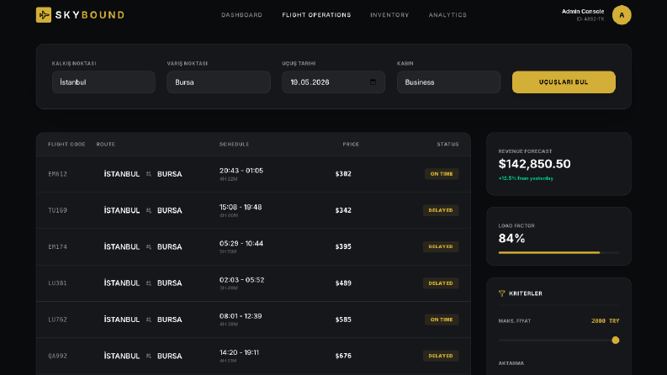Click the Maks. Fiyat slider handle
The width and height of the screenshot is (667, 375).
point(616,341)
